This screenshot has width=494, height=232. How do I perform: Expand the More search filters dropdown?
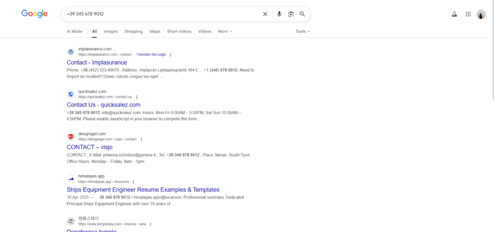click(x=225, y=31)
